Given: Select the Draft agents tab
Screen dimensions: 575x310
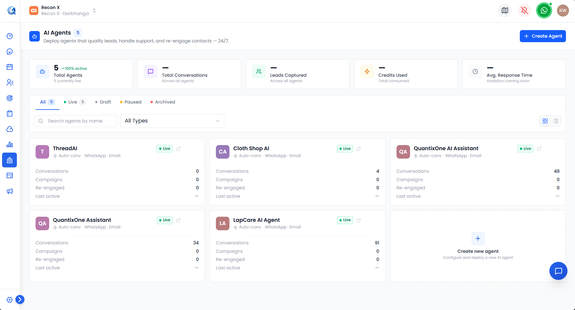Looking at the screenshot, I should [x=103, y=102].
